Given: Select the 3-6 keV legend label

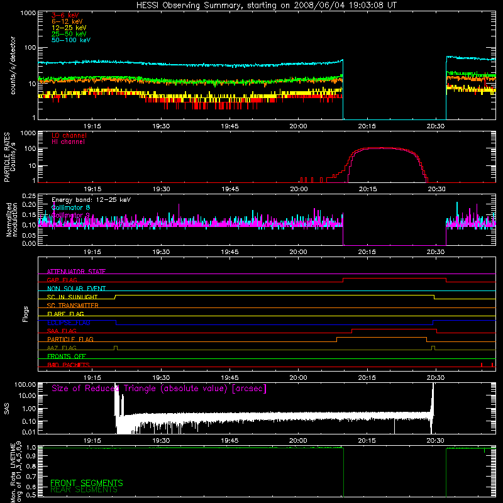Looking at the screenshot, I should (x=65, y=15).
